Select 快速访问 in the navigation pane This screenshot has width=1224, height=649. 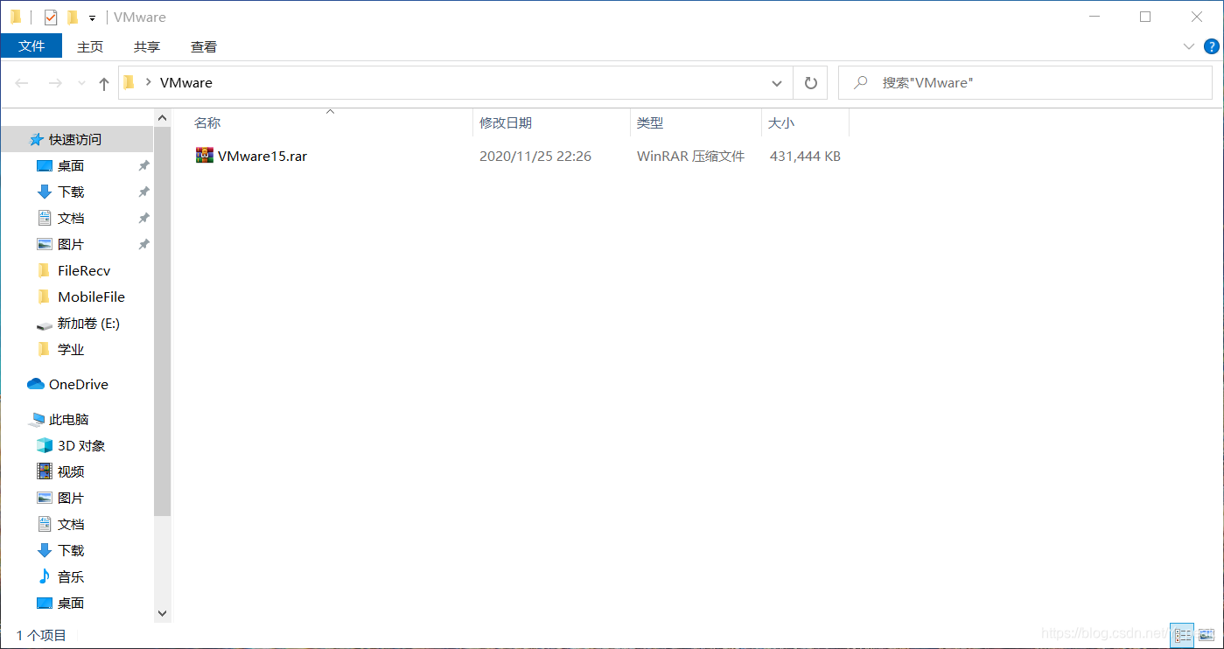point(76,139)
